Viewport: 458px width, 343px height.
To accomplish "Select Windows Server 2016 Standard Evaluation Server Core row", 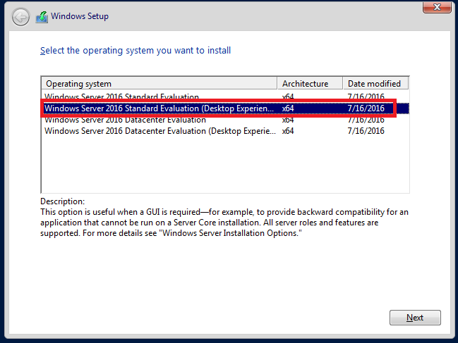I will click(x=225, y=97).
